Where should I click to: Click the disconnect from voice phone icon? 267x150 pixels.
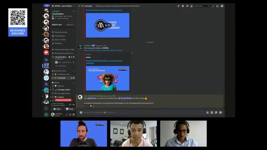click(x=73, y=105)
